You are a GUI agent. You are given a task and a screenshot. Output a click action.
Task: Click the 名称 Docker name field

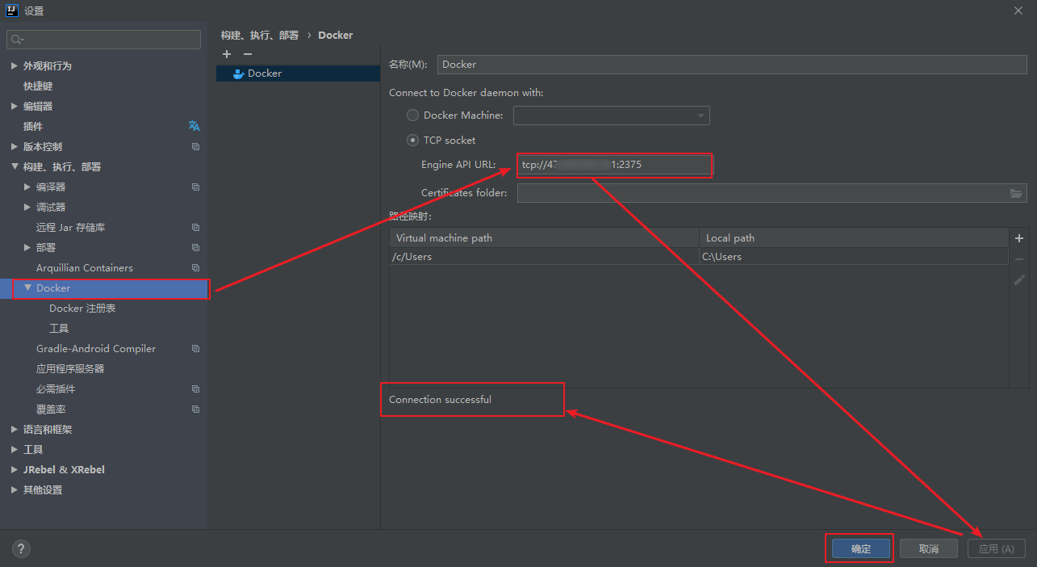point(730,65)
